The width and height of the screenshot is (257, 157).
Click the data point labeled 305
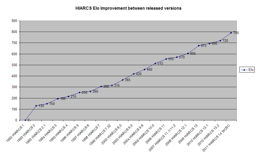pos(101,86)
